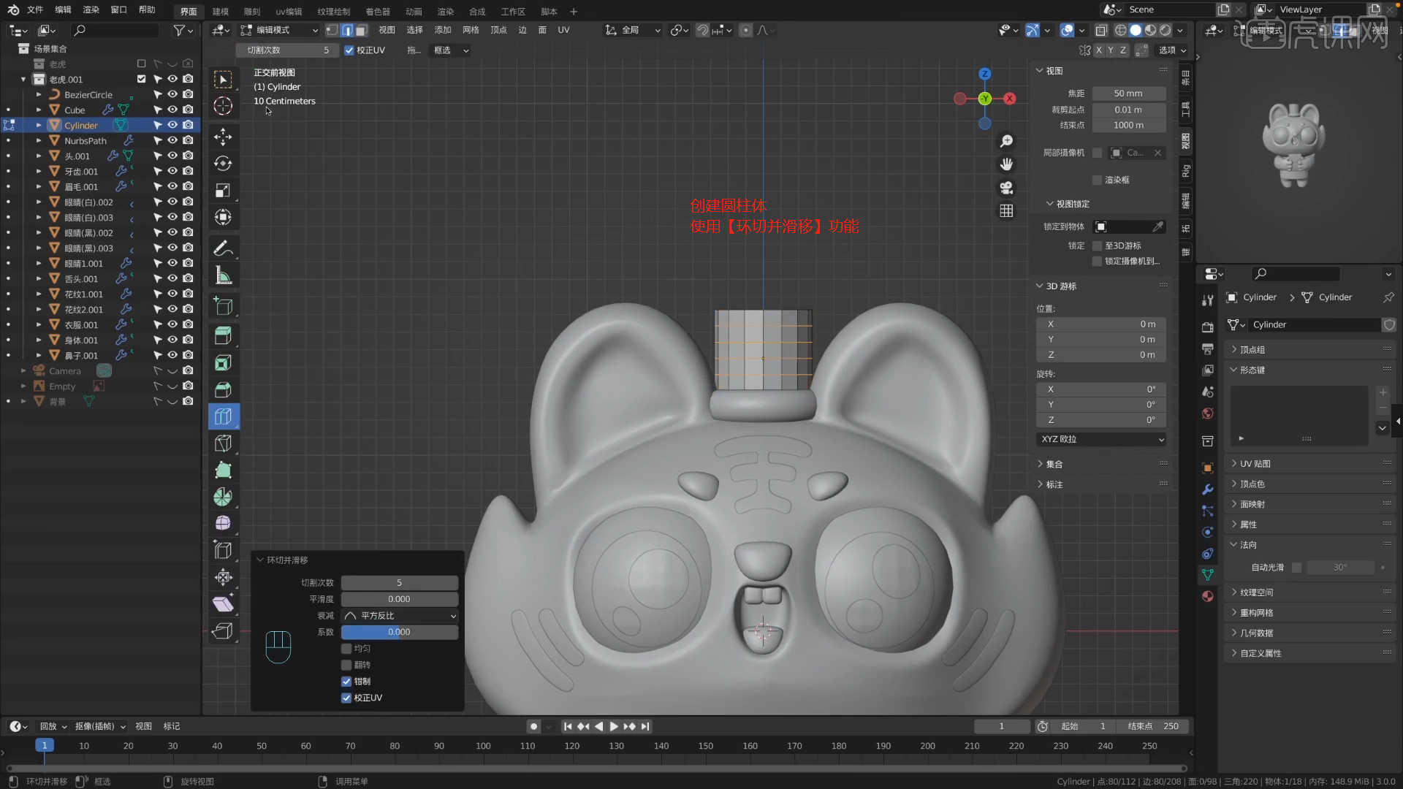The image size is (1403, 789).
Task: Click the viewport zoom magnifier icon
Action: 1006,141
